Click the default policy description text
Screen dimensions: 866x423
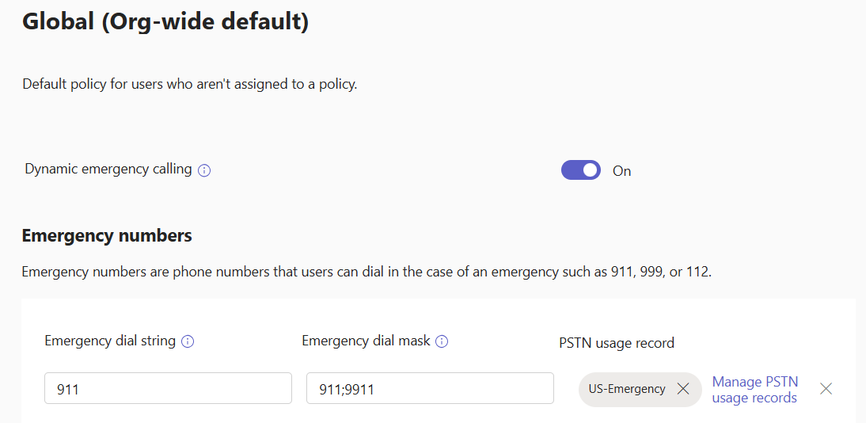(190, 84)
